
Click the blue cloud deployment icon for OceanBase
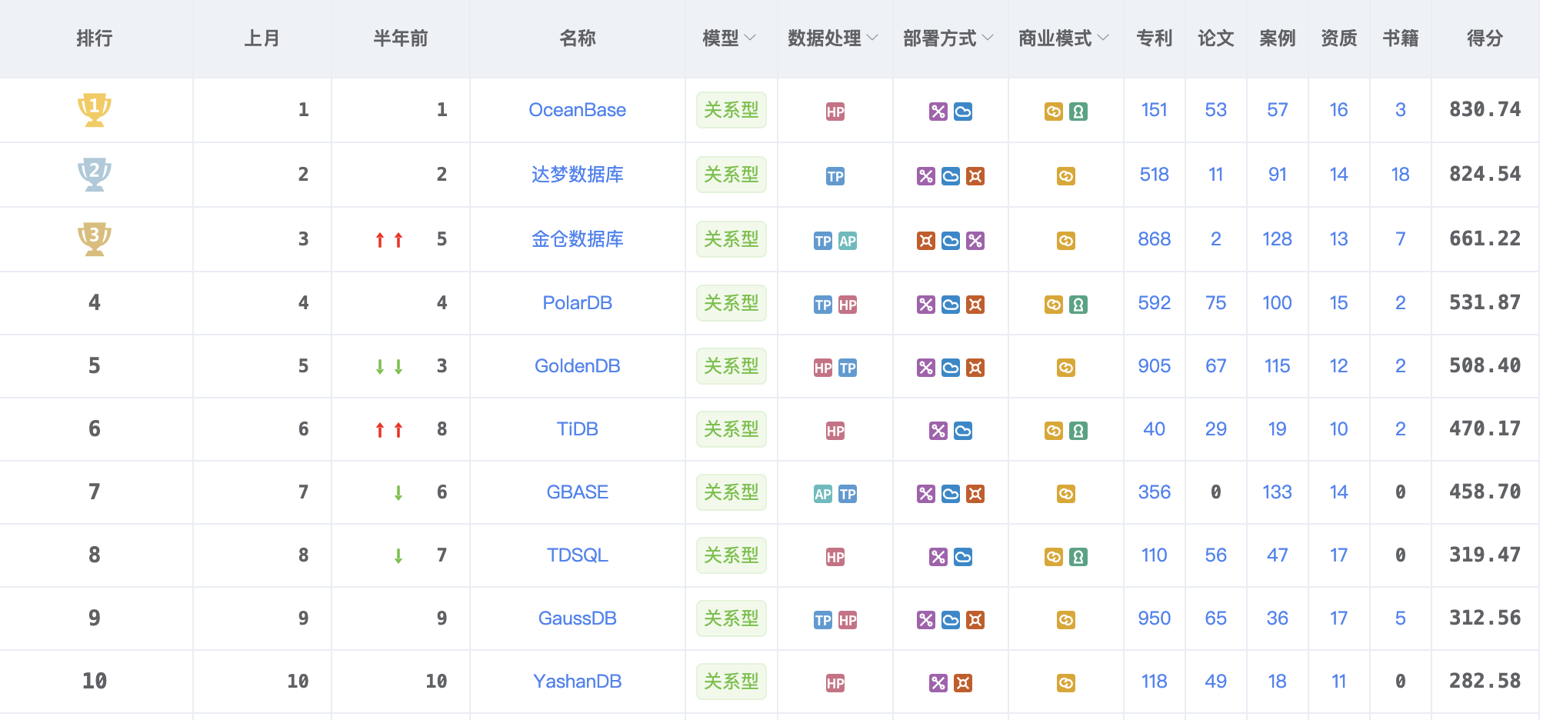963,112
